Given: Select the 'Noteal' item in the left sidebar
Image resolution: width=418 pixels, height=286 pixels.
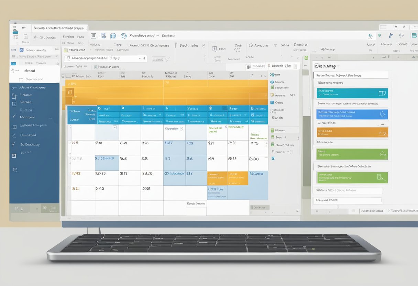Looking at the screenshot, I should (x=30, y=70).
